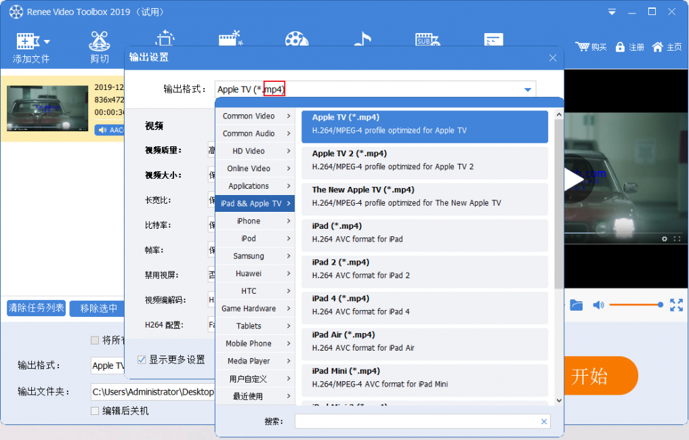The height and width of the screenshot is (440, 689).
Task: Click the Renee Video Toolbox logo icon
Action: click(16, 12)
